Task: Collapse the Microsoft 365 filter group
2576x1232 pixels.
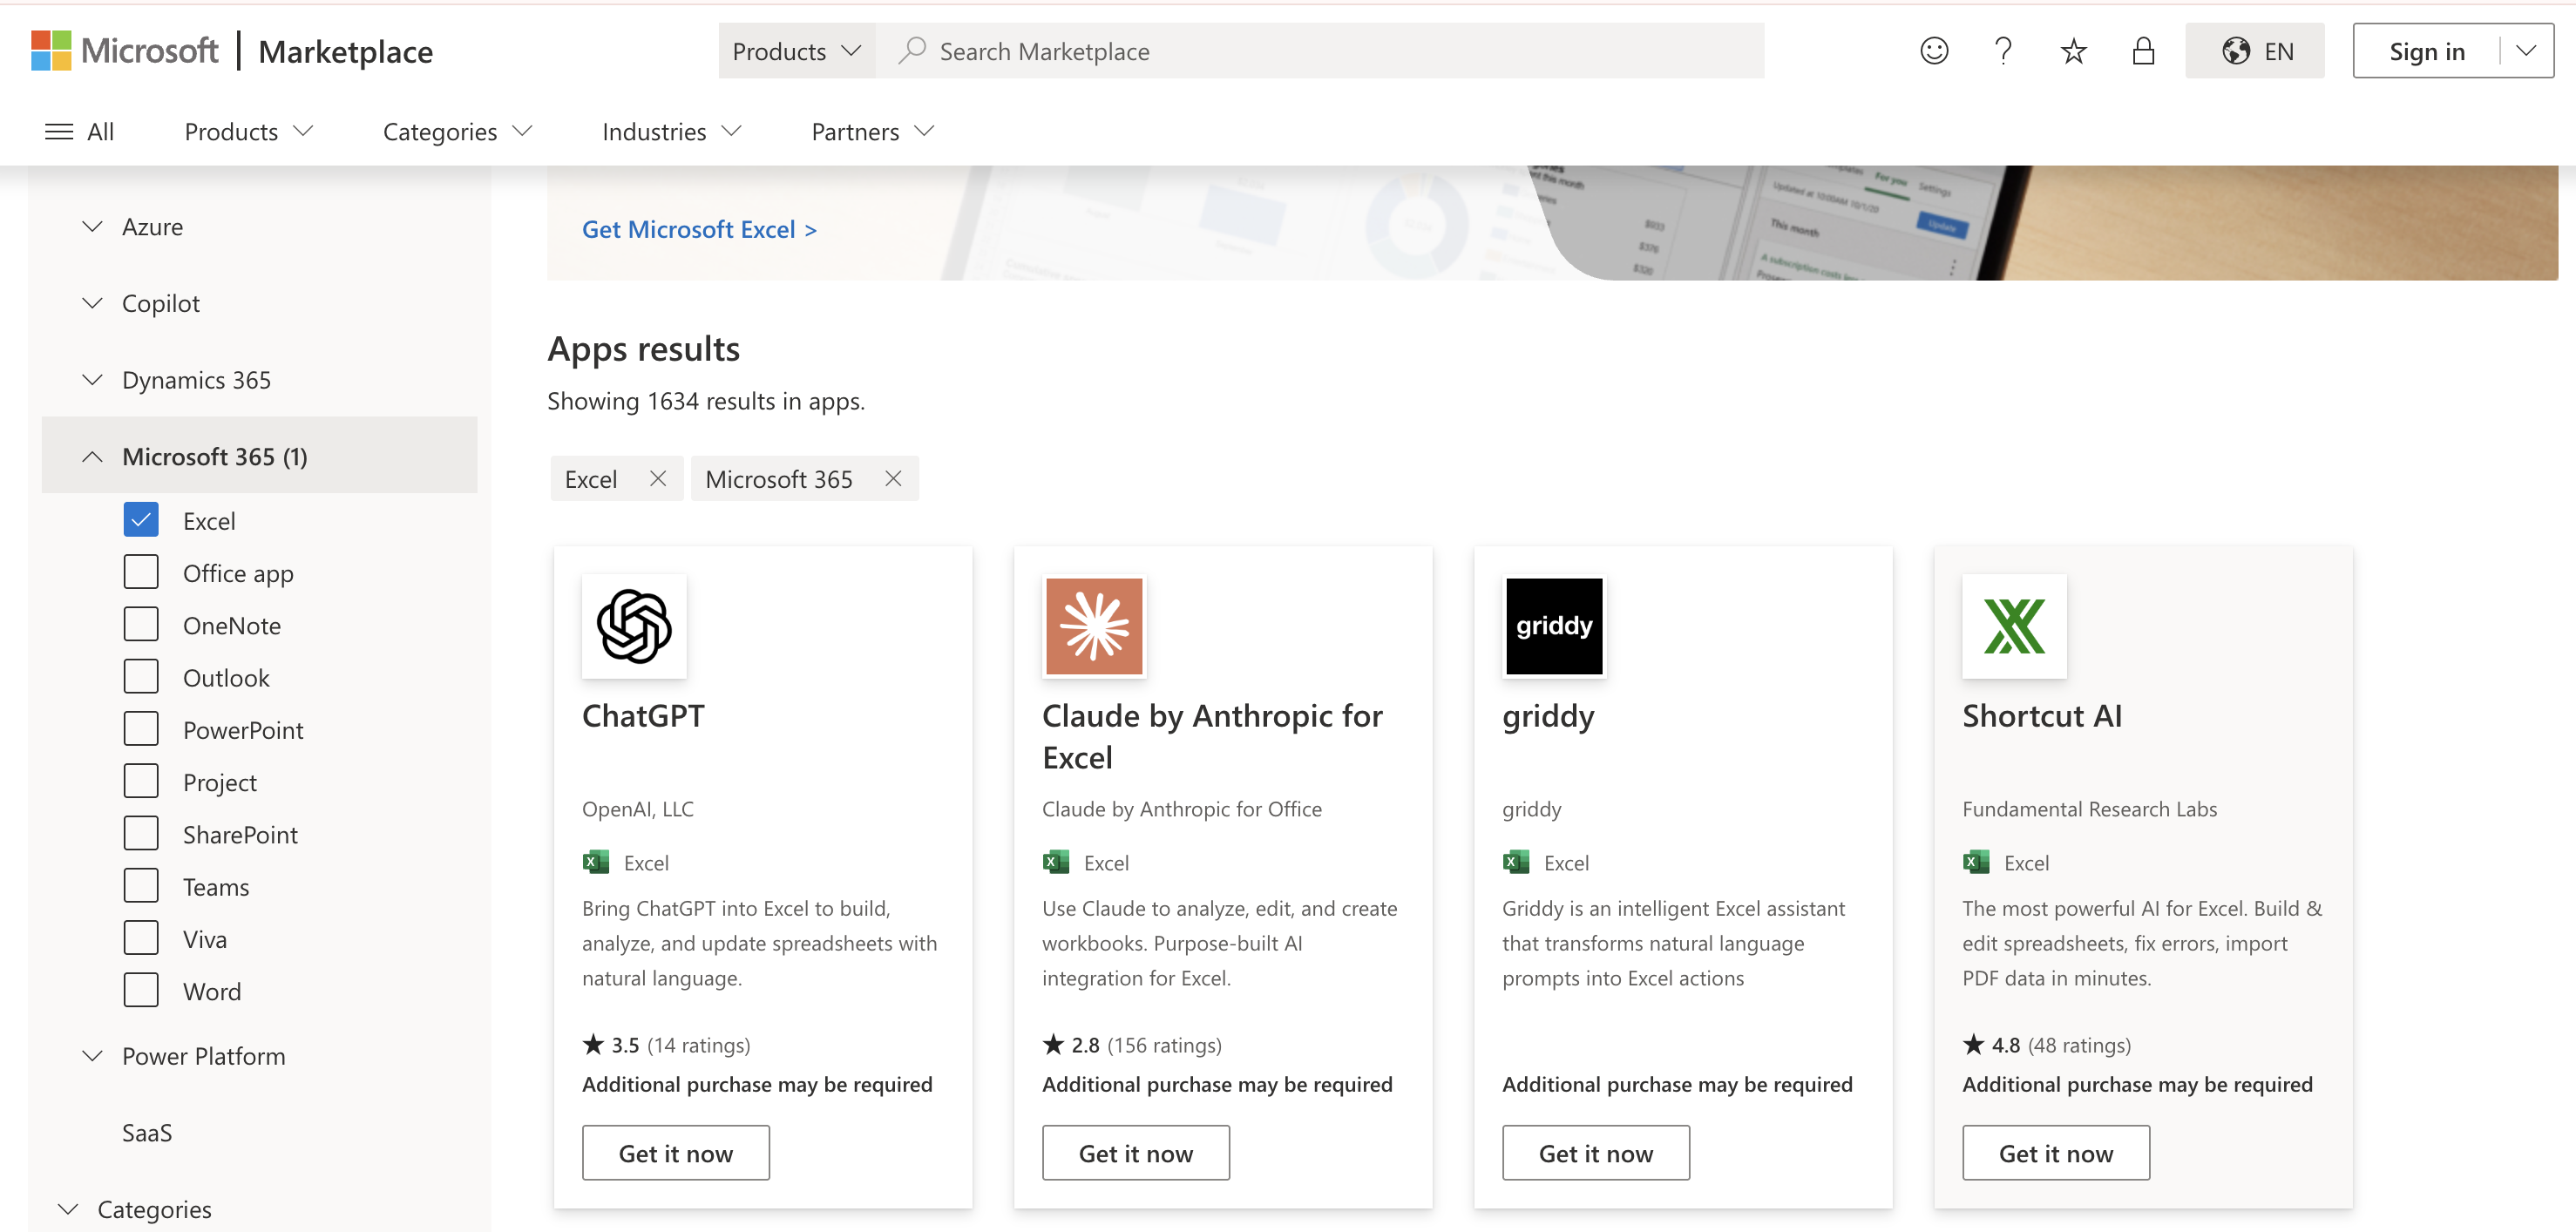Action: pos(92,456)
